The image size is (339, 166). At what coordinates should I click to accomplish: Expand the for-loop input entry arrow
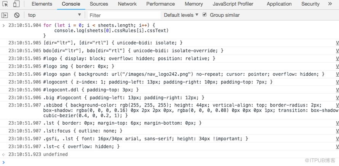tap(3, 25)
